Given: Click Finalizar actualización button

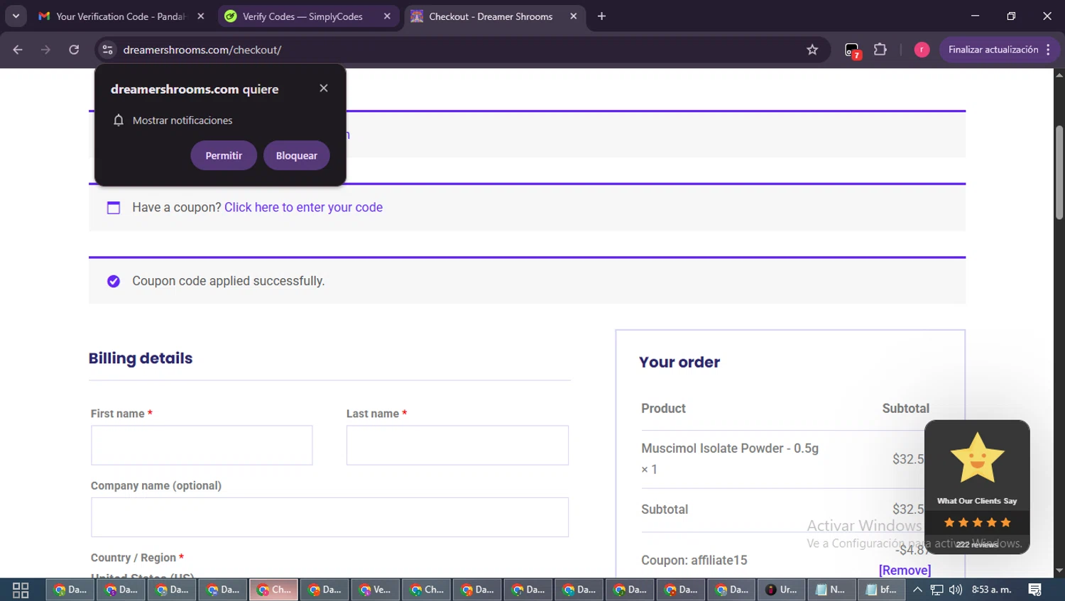Looking at the screenshot, I should click(x=993, y=50).
